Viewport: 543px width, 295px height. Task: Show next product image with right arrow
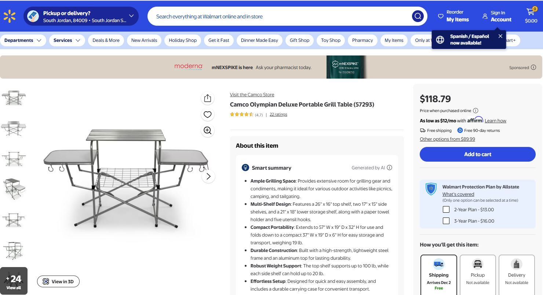(208, 176)
